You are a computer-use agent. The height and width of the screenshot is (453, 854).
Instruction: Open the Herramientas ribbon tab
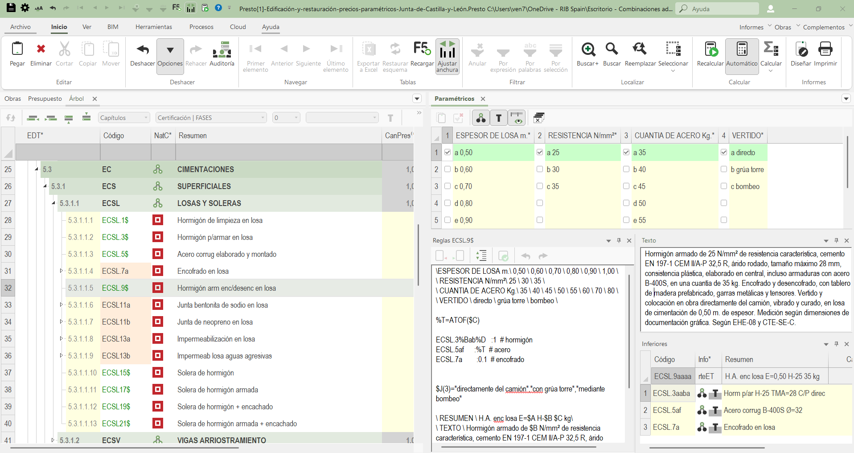(x=154, y=27)
